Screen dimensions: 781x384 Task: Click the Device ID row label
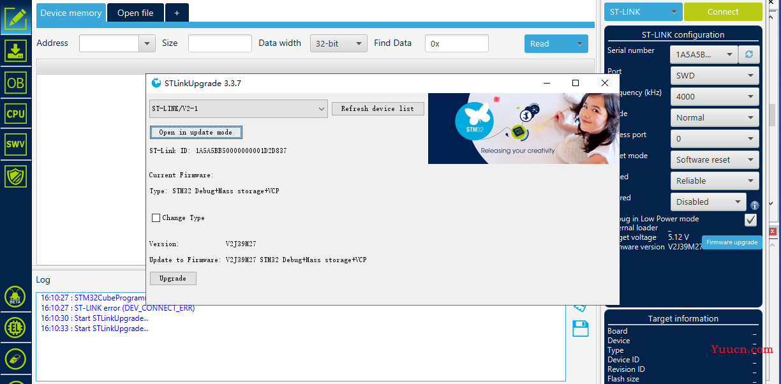tap(623, 360)
